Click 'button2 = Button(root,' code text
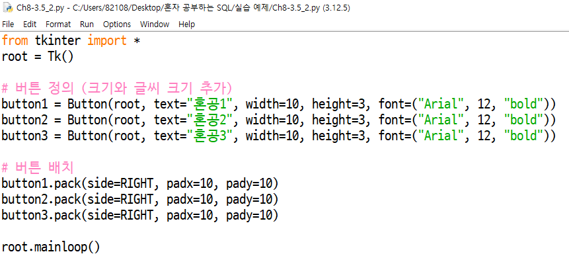The width and height of the screenshot is (569, 258). coord(73,120)
